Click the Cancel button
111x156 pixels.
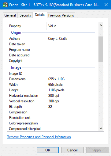point(72,150)
